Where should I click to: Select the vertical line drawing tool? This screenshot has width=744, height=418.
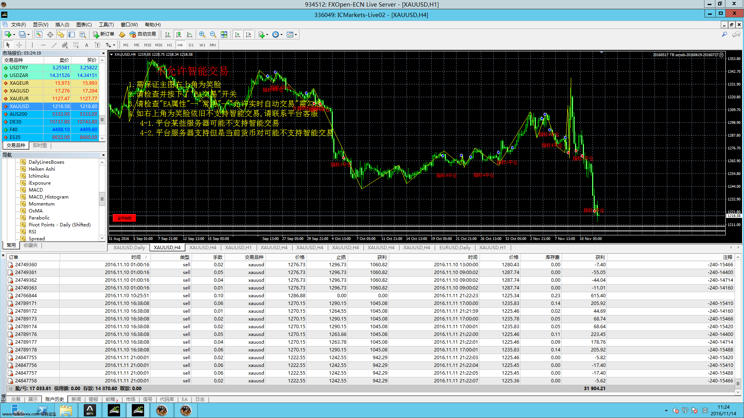point(32,45)
